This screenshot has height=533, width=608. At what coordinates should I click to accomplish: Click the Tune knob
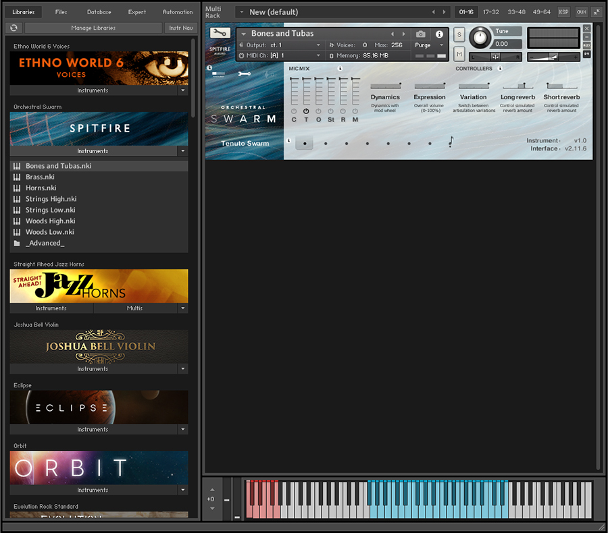point(480,37)
